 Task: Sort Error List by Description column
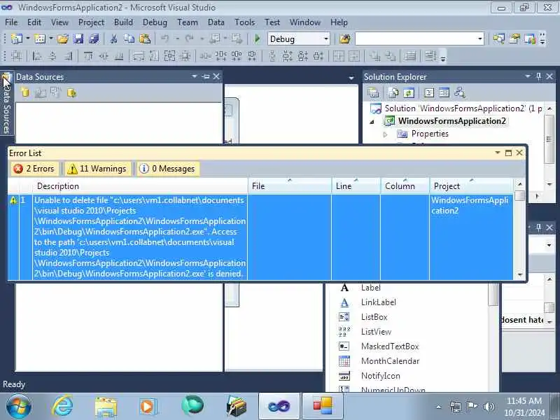[140, 185]
